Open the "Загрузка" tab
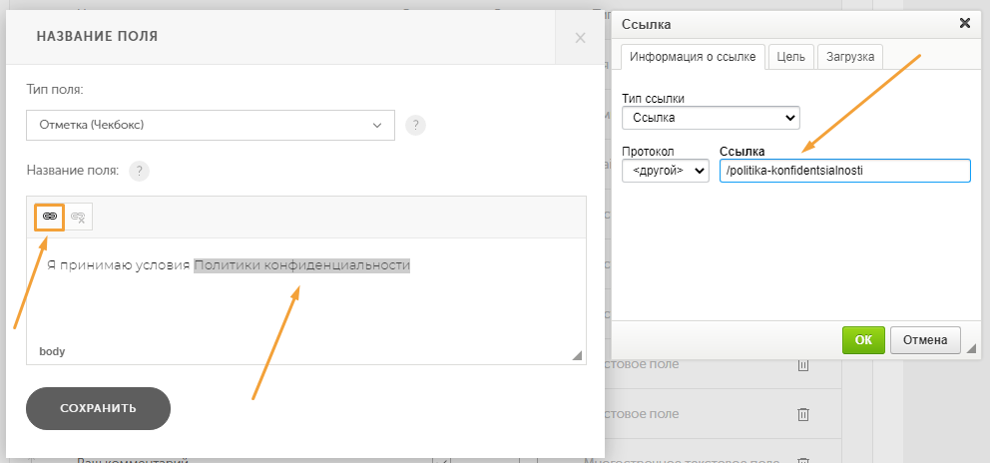The width and height of the screenshot is (990, 463). pyautogui.click(x=850, y=57)
